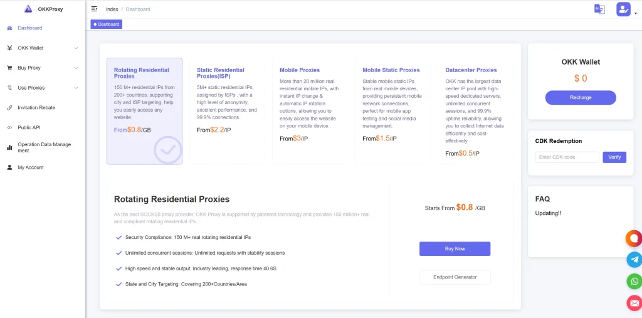
Task: Open the orange live chat icon
Action: pyautogui.click(x=634, y=238)
